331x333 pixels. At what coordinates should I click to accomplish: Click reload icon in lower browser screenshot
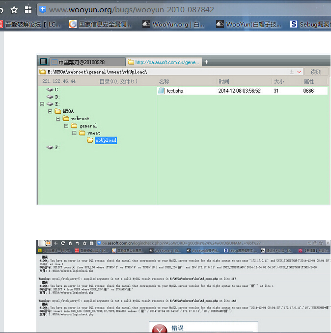(63, 243)
